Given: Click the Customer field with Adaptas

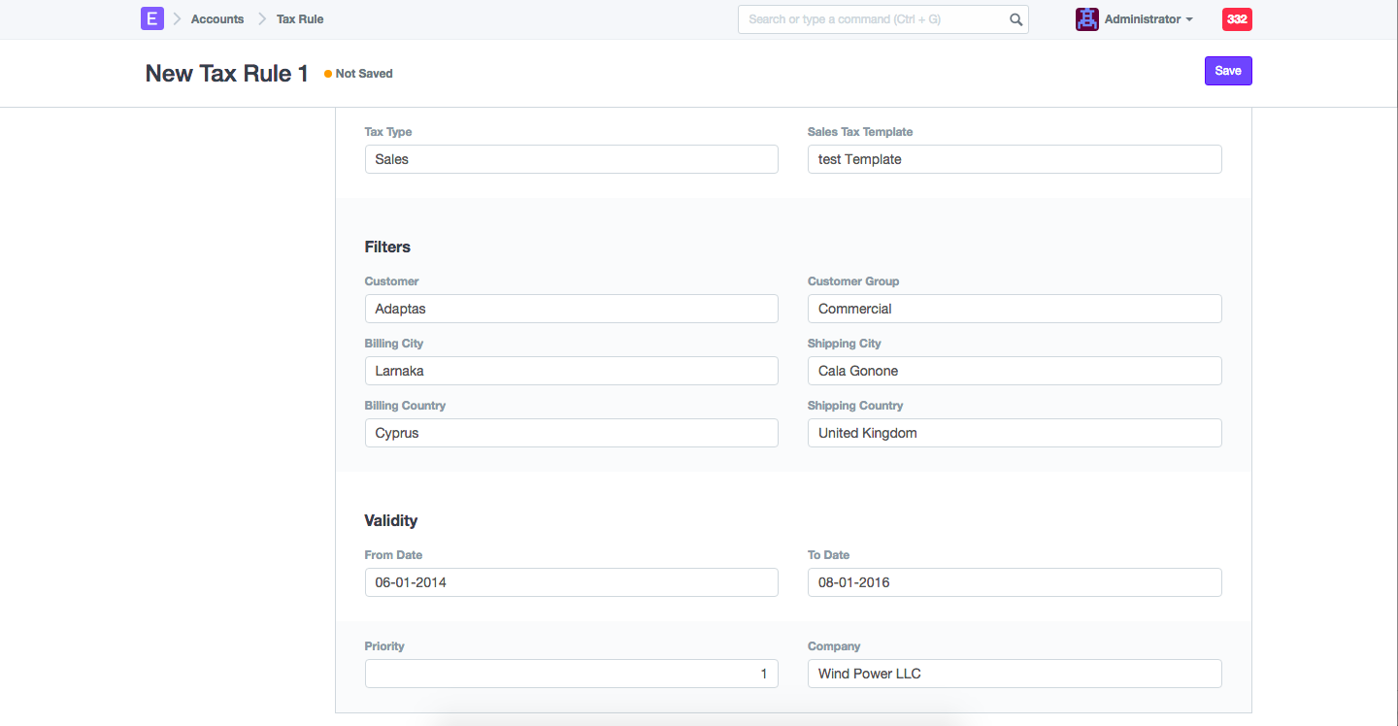Looking at the screenshot, I should click(x=571, y=309).
